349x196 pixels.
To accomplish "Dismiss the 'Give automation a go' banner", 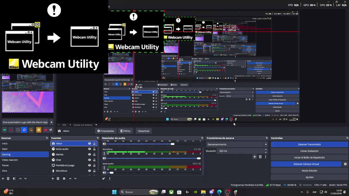I will [x=51, y=122].
